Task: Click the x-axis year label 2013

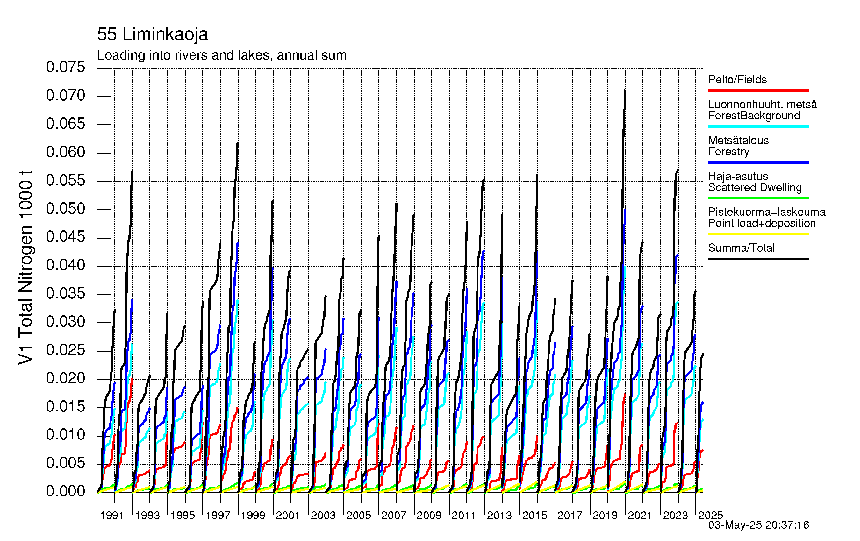Action: click(x=499, y=516)
